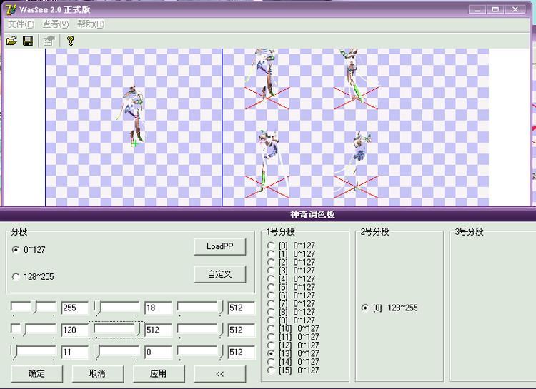
Task: Select segment [10] 0~127 radio
Action: point(271,328)
